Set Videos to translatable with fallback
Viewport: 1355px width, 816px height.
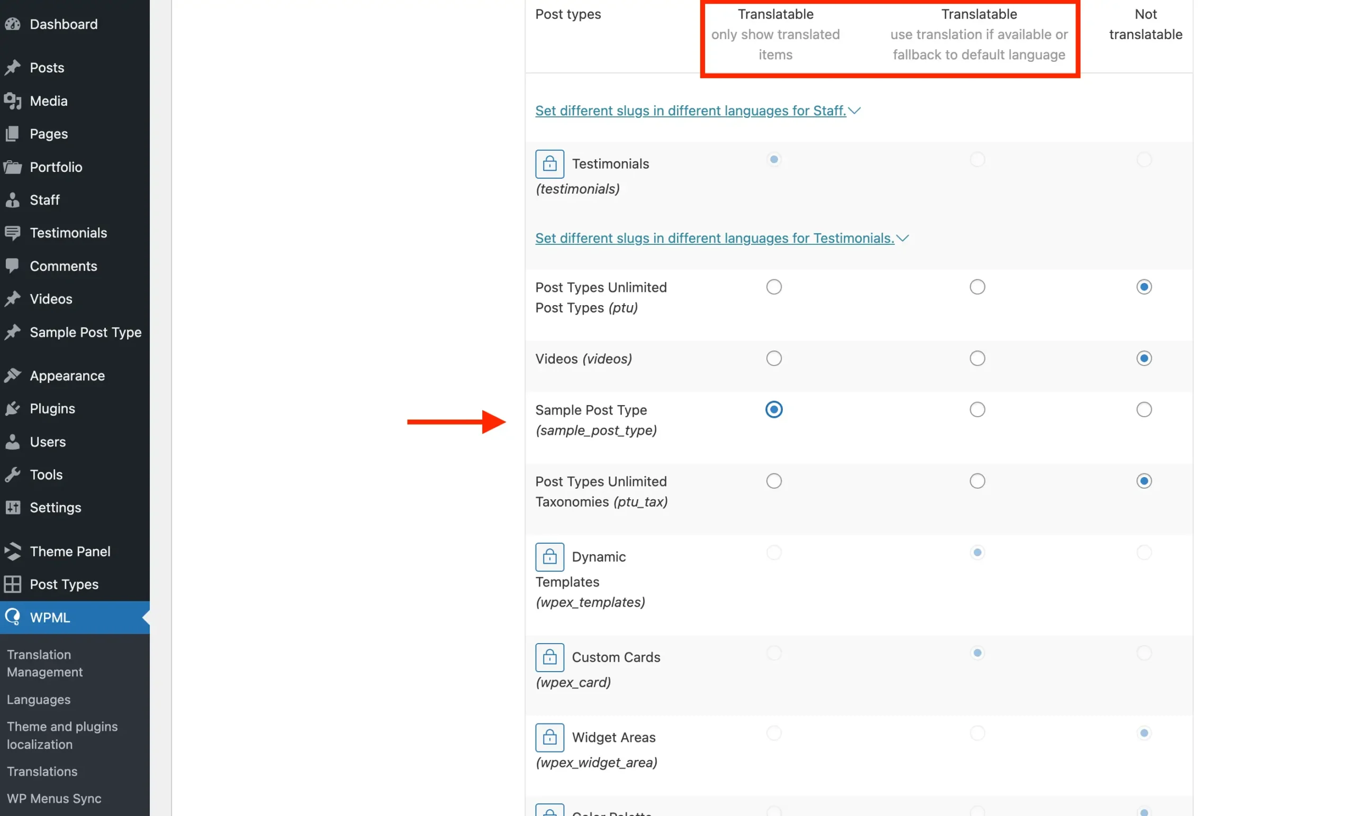(977, 358)
